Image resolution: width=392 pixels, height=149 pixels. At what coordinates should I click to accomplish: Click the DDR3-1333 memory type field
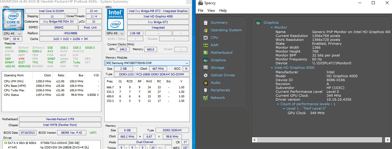[152, 74]
